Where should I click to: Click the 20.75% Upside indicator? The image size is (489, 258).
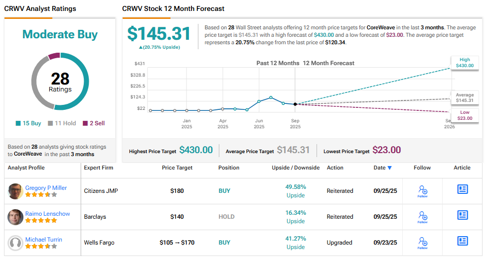click(x=160, y=47)
